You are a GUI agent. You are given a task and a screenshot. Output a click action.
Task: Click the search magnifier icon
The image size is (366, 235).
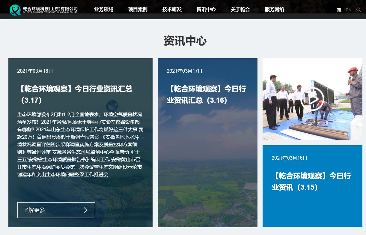[x=359, y=10]
